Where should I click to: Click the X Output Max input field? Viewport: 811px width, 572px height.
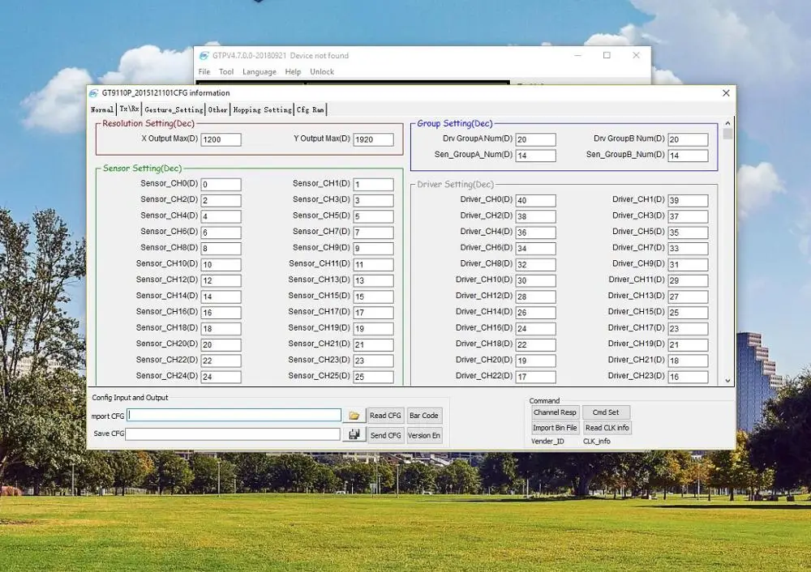tap(221, 139)
